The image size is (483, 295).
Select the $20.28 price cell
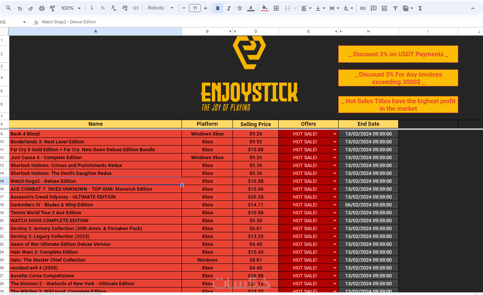tap(256, 197)
